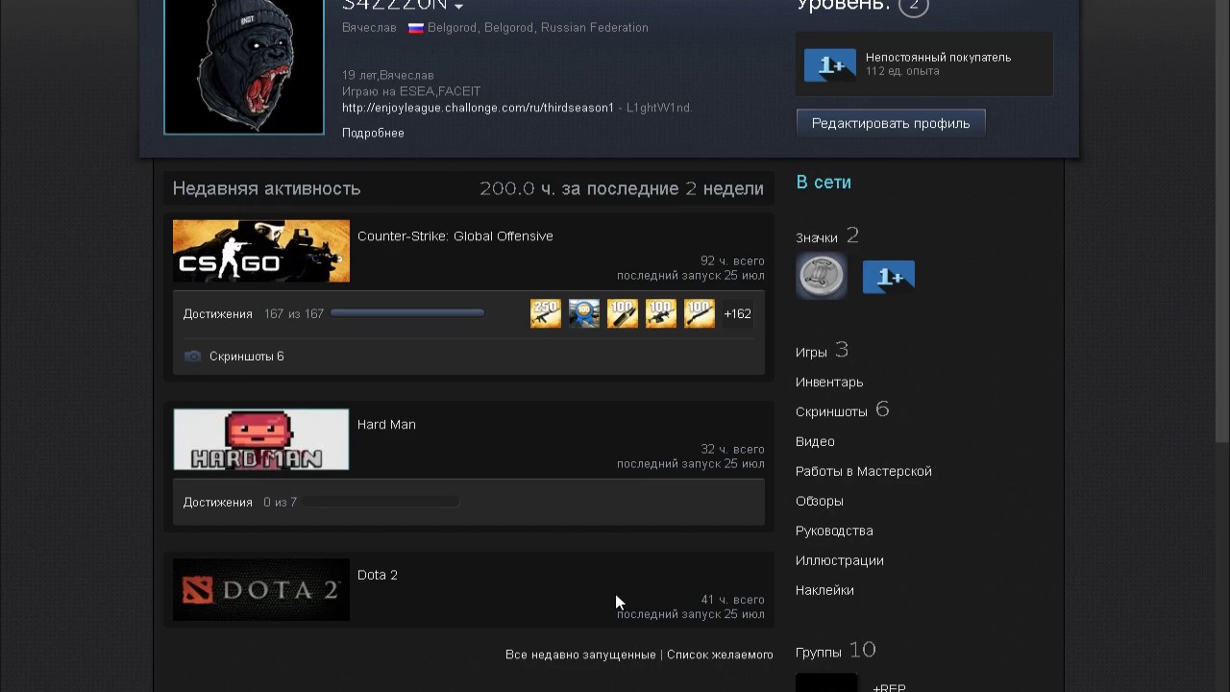This screenshot has height=692, width=1230.
Task: Open Наклейки in sidebar
Action: coord(824,590)
